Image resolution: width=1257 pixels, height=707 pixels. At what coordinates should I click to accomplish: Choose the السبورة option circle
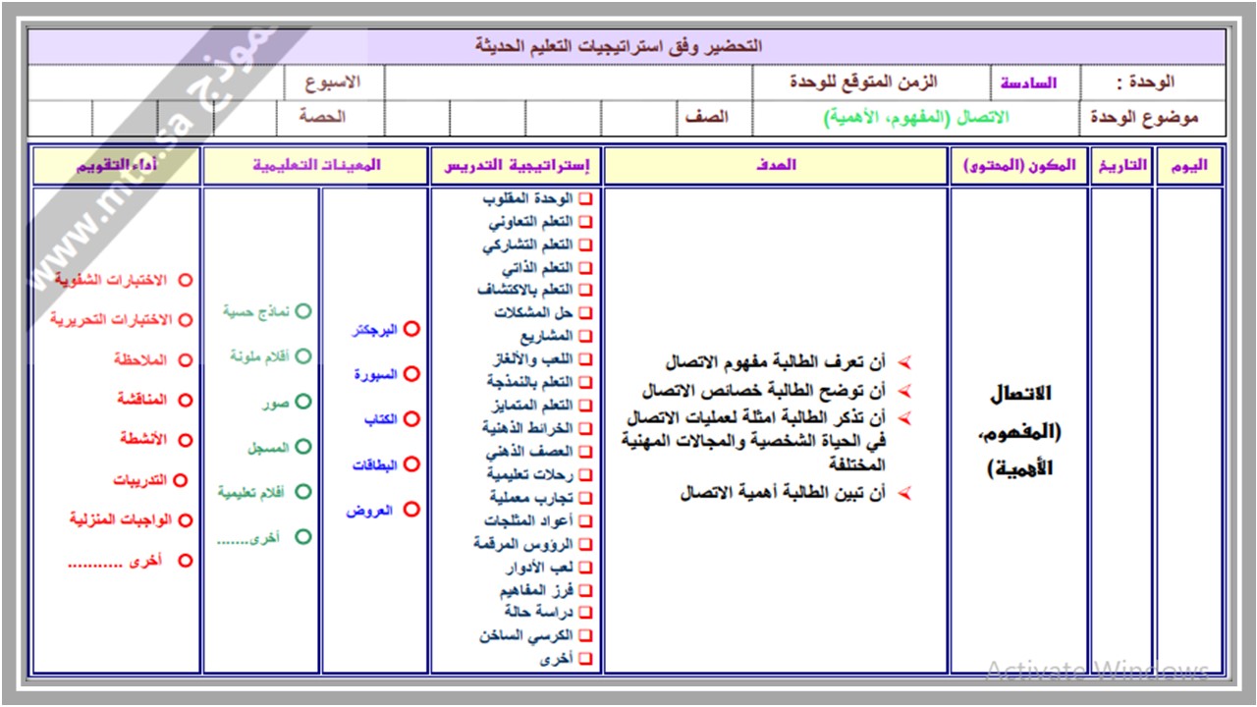pos(411,374)
